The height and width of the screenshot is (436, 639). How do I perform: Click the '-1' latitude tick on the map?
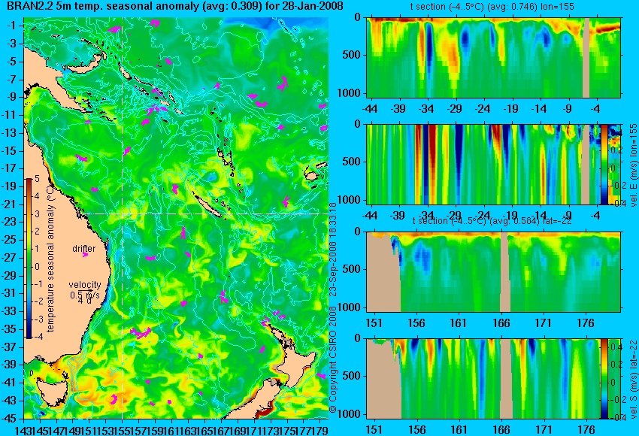coord(11,26)
